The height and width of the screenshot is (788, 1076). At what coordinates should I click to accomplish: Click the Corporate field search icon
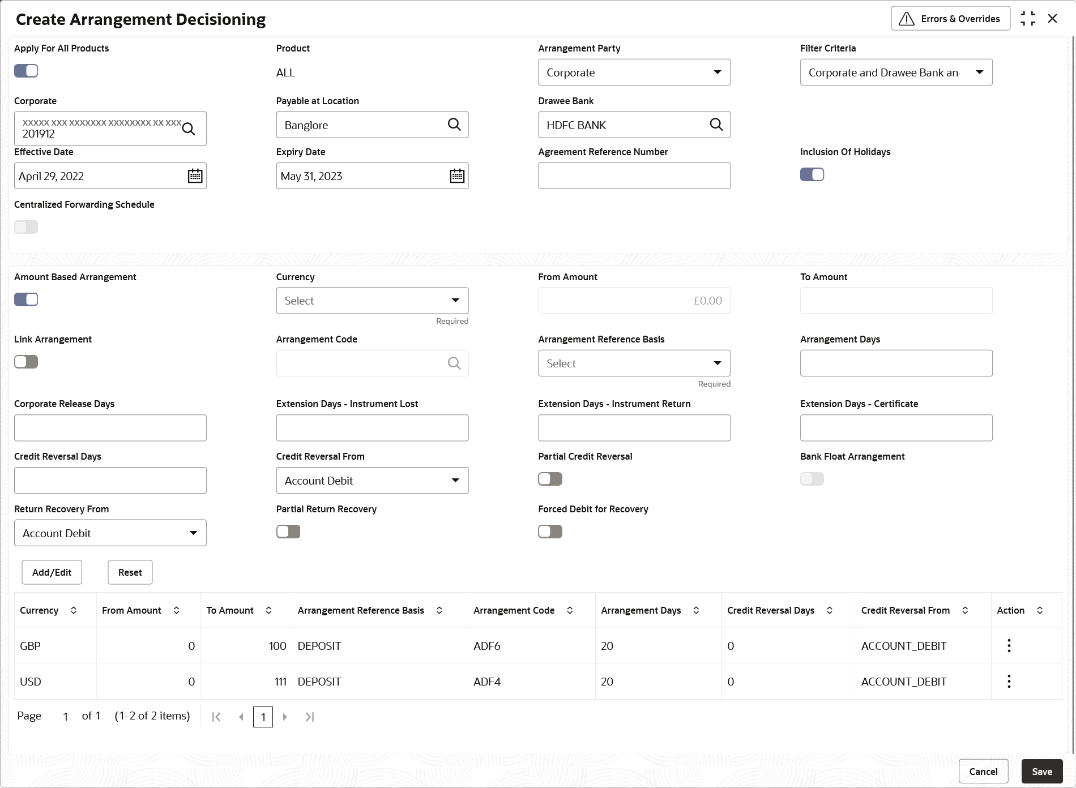coord(189,129)
